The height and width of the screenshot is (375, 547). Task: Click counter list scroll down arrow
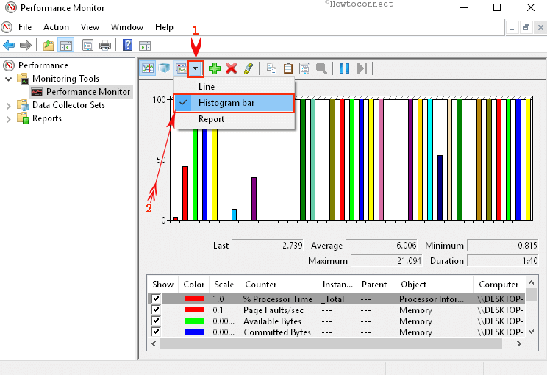point(532,332)
